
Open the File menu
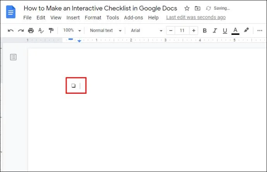27,17
